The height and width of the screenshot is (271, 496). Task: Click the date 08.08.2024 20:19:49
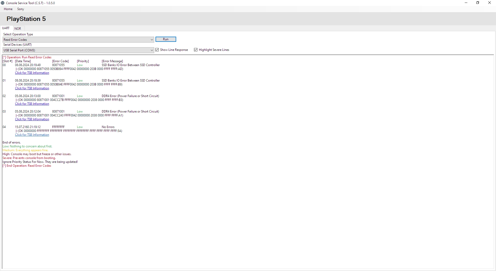28,65
